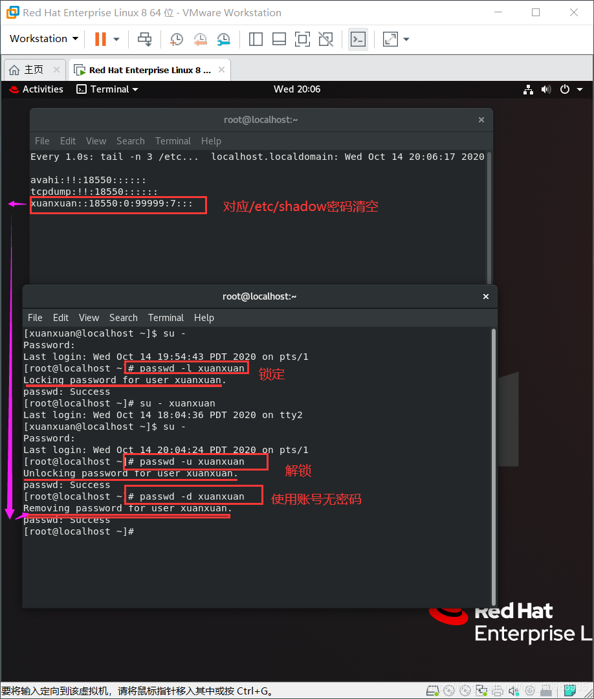Click 'Locking password for user xuanxuan.' line
Image resolution: width=594 pixels, height=699 pixels.
tap(125, 380)
